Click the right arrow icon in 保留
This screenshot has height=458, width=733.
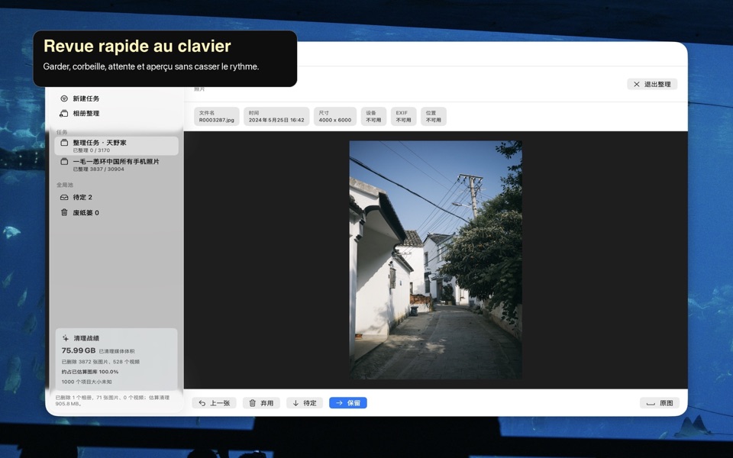click(x=339, y=403)
